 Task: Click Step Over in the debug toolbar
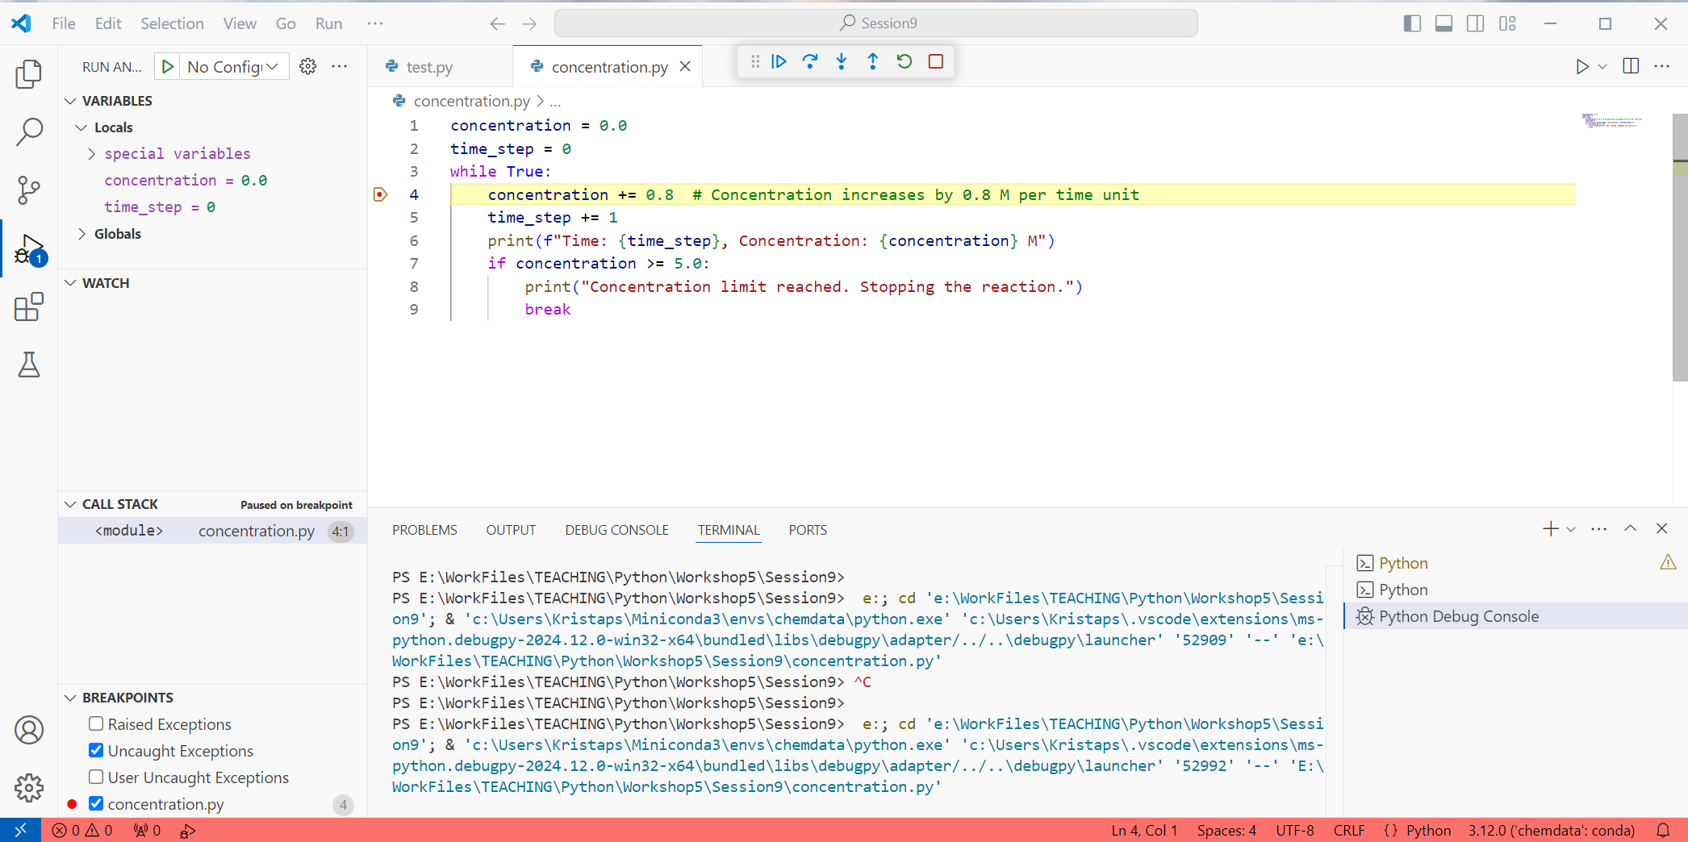(x=810, y=61)
